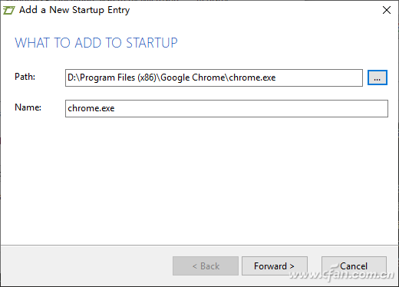The width and height of the screenshot is (399, 287).
Task: Click the blank white area below Name field
Action: (x=199, y=179)
